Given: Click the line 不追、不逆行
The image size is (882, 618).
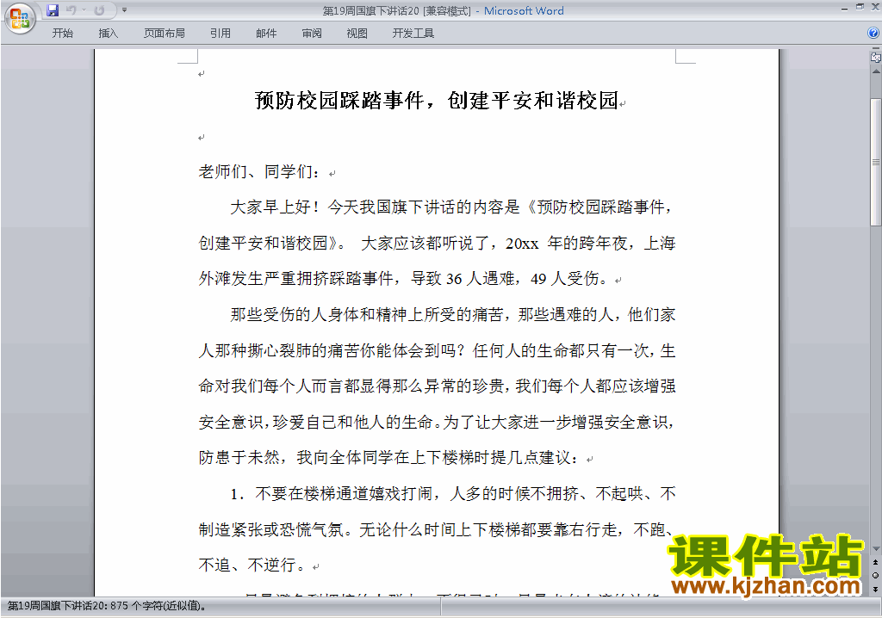Looking at the screenshot, I should 252,565.
